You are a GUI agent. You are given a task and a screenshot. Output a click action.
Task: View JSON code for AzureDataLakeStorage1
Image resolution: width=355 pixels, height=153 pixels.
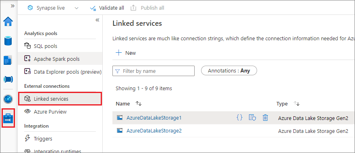point(239,118)
